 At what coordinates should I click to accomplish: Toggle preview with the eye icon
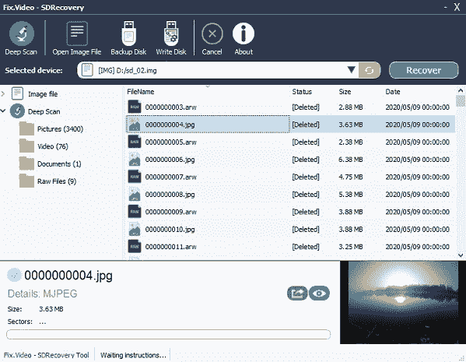(x=319, y=293)
